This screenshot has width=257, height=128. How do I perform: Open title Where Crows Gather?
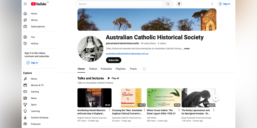click(161, 112)
